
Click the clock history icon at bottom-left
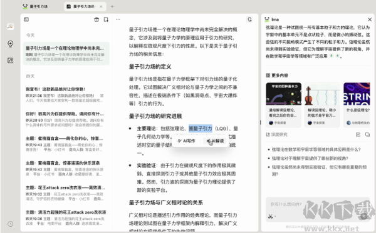click(10, 224)
